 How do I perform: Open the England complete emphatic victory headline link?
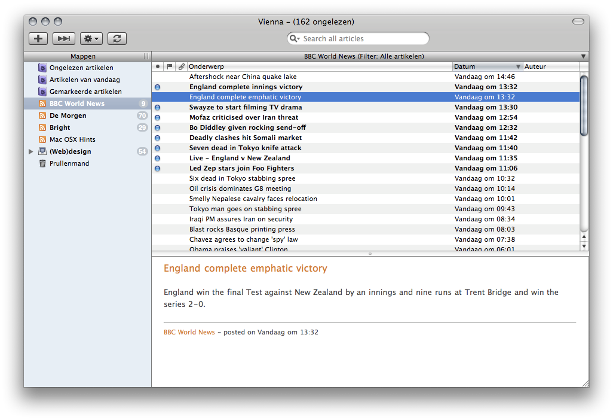(246, 268)
